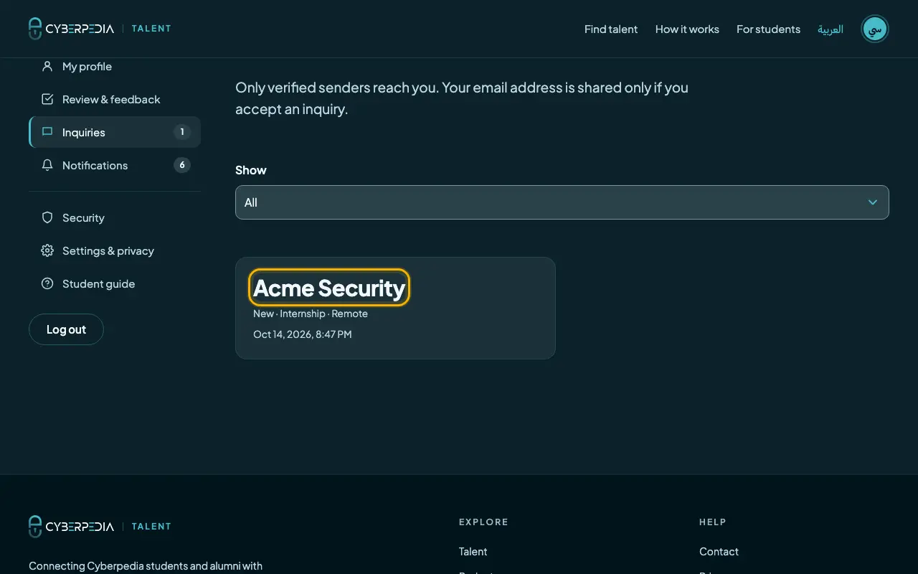Click the Security shield icon
The image size is (918, 574).
tap(47, 217)
